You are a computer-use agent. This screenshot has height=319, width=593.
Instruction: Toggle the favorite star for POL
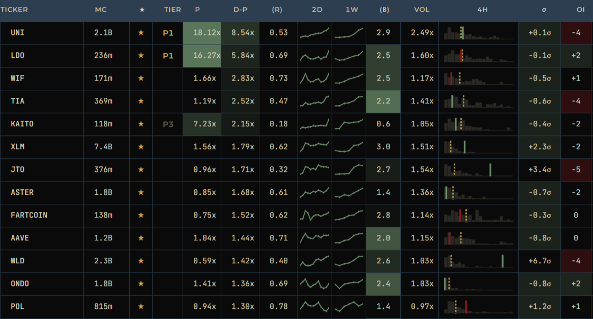(x=141, y=306)
